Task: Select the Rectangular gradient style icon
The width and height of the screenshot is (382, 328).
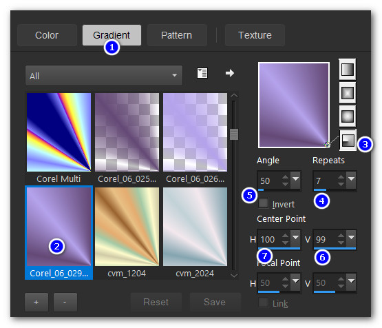Action: click(348, 93)
